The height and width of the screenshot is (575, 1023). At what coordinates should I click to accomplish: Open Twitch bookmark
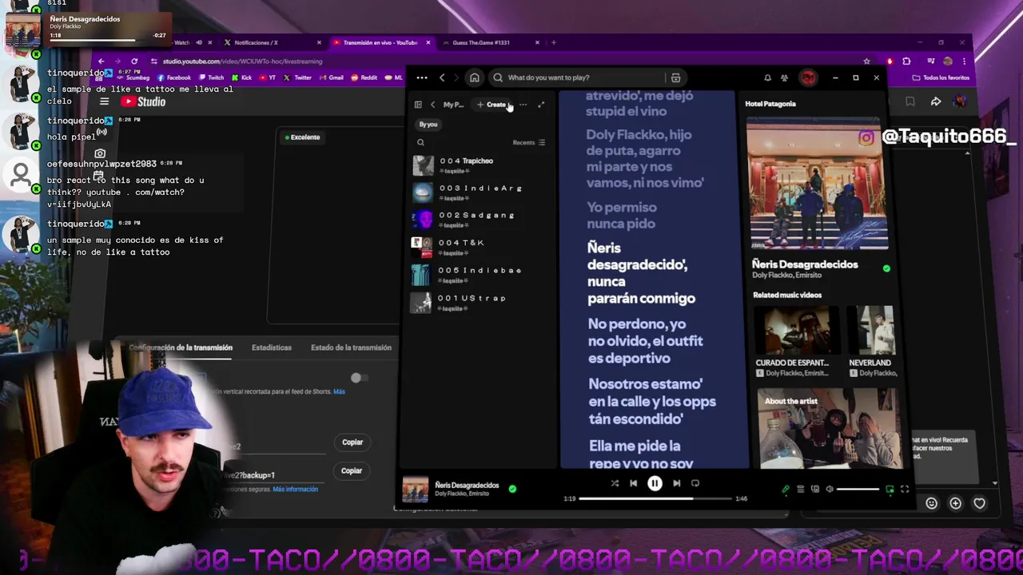click(x=212, y=77)
